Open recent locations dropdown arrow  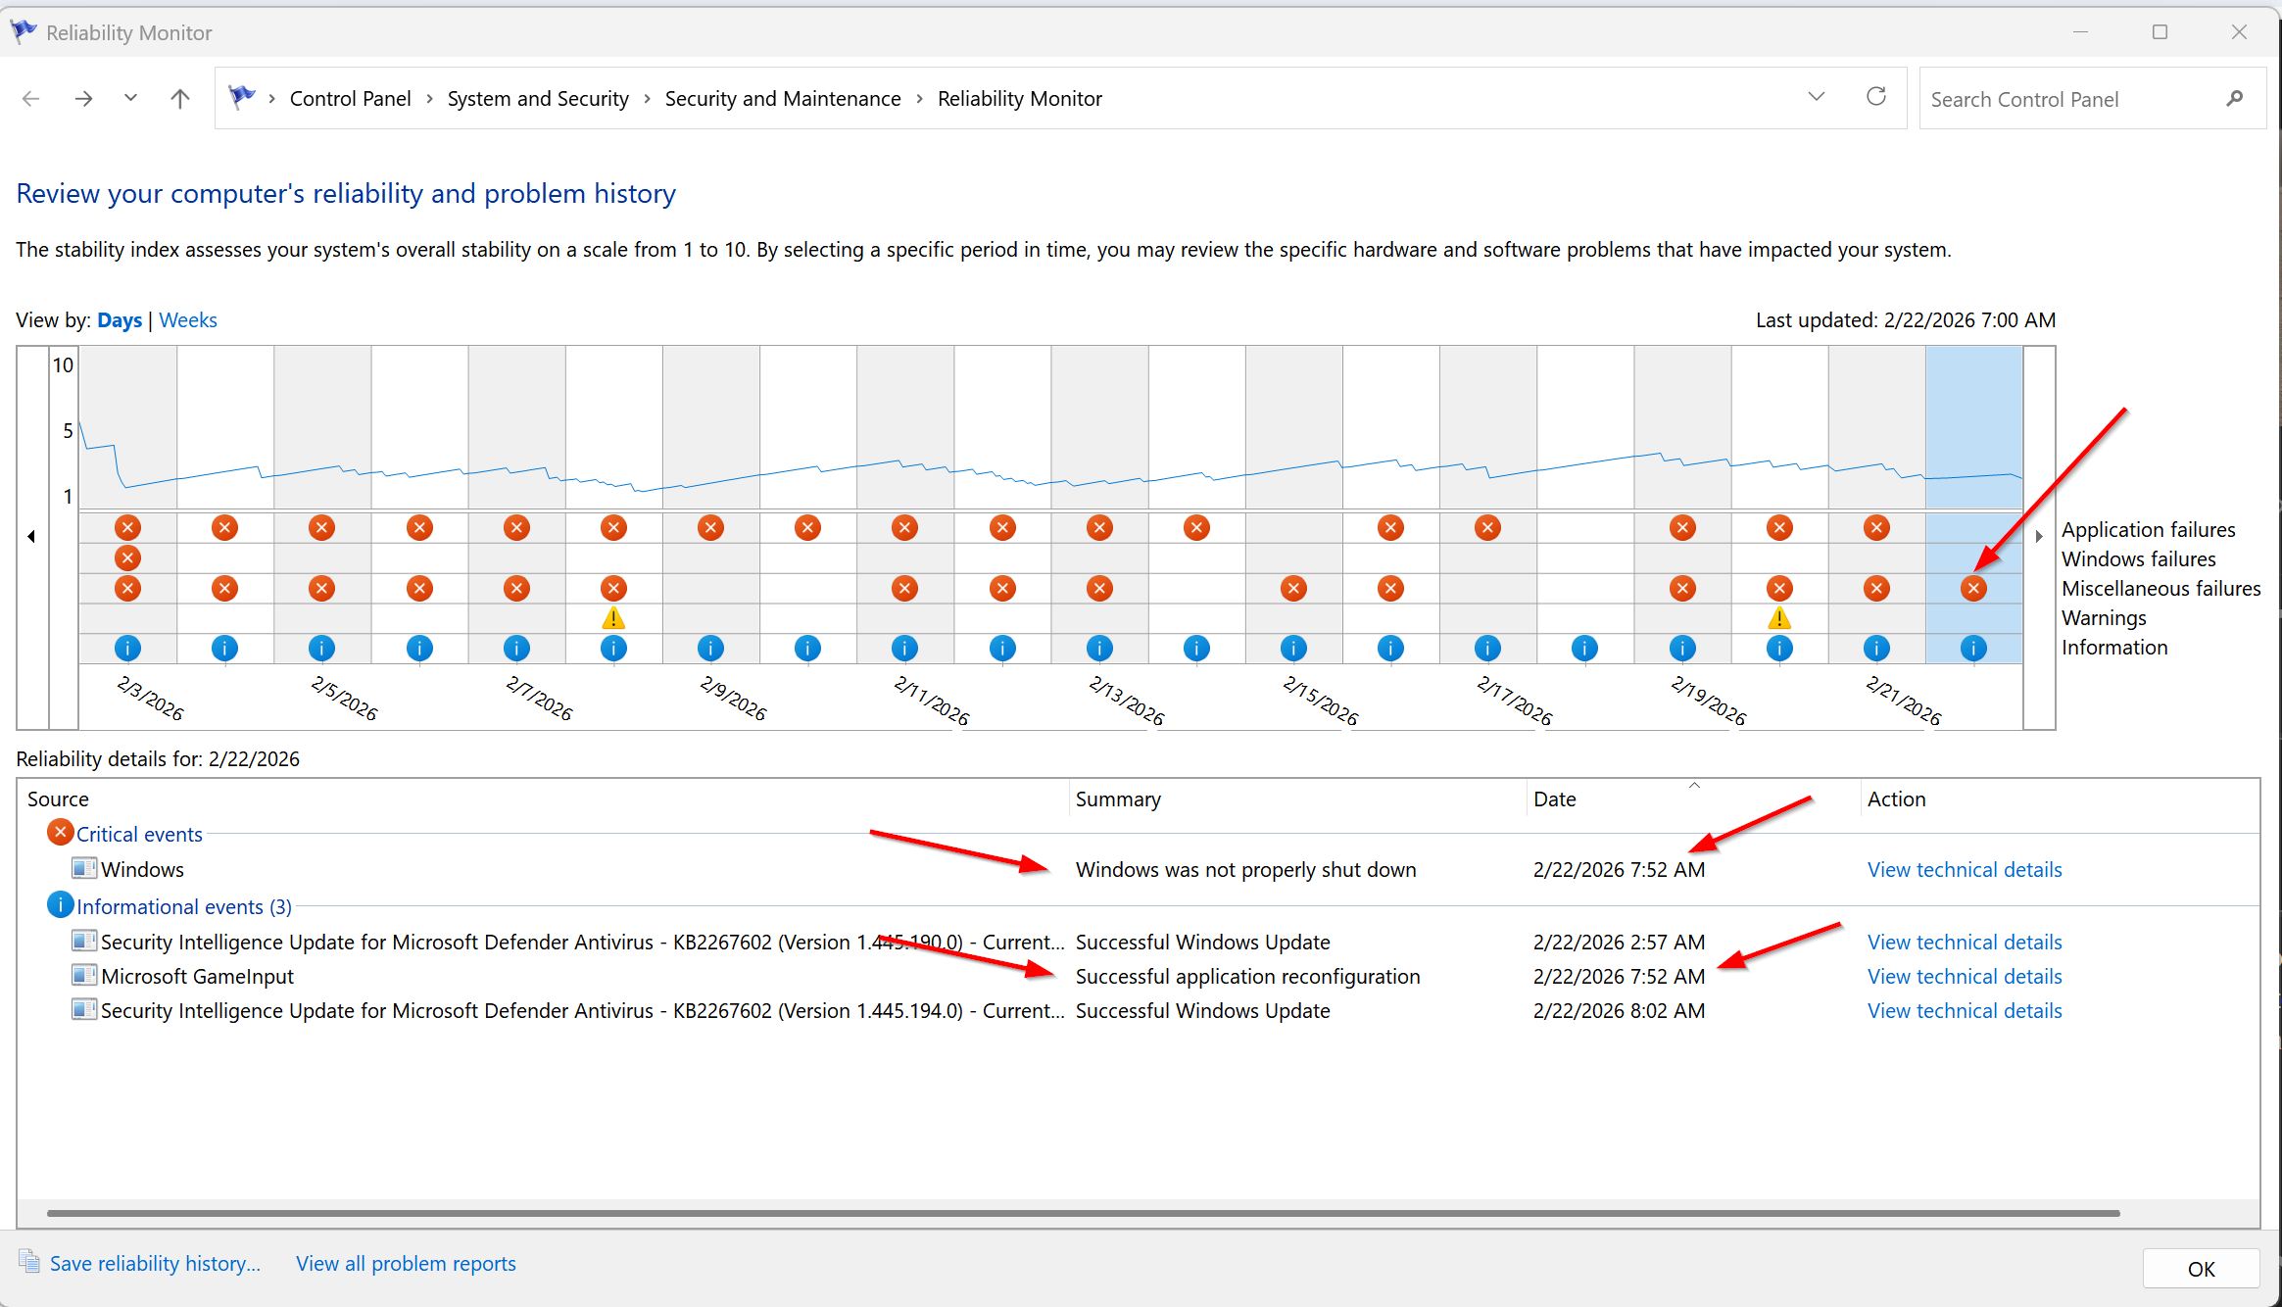[x=130, y=98]
